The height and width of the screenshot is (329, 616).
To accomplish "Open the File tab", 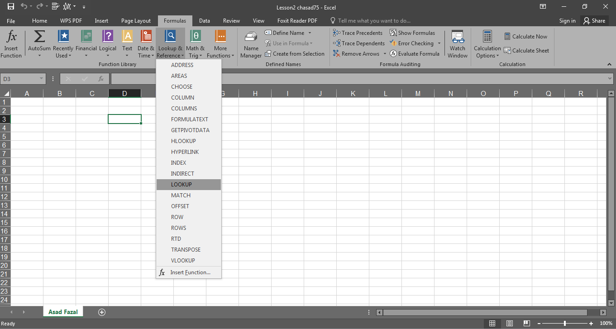I will (x=11, y=21).
